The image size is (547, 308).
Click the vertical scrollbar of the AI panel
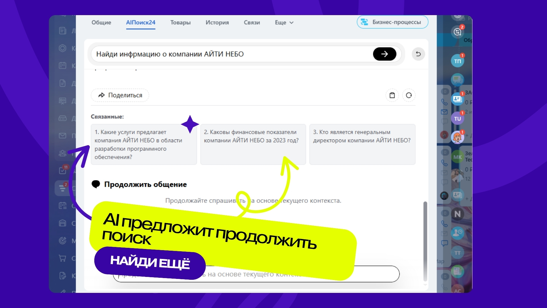click(425, 241)
